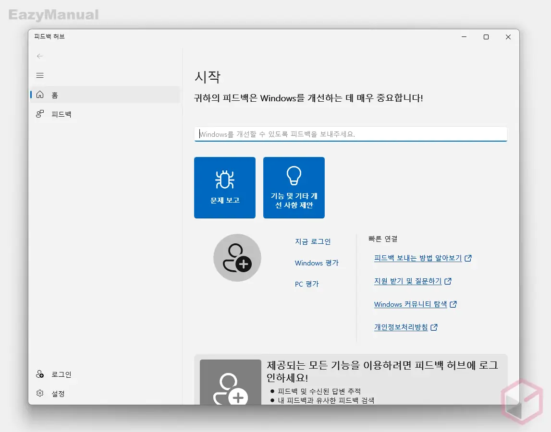Image resolution: width=551 pixels, height=432 pixels.
Task: Open Windows 커뮤니티 탐색
Action: (x=411, y=304)
